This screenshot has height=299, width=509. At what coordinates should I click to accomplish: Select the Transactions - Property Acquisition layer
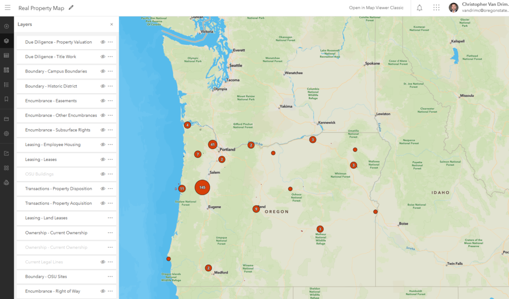point(59,204)
